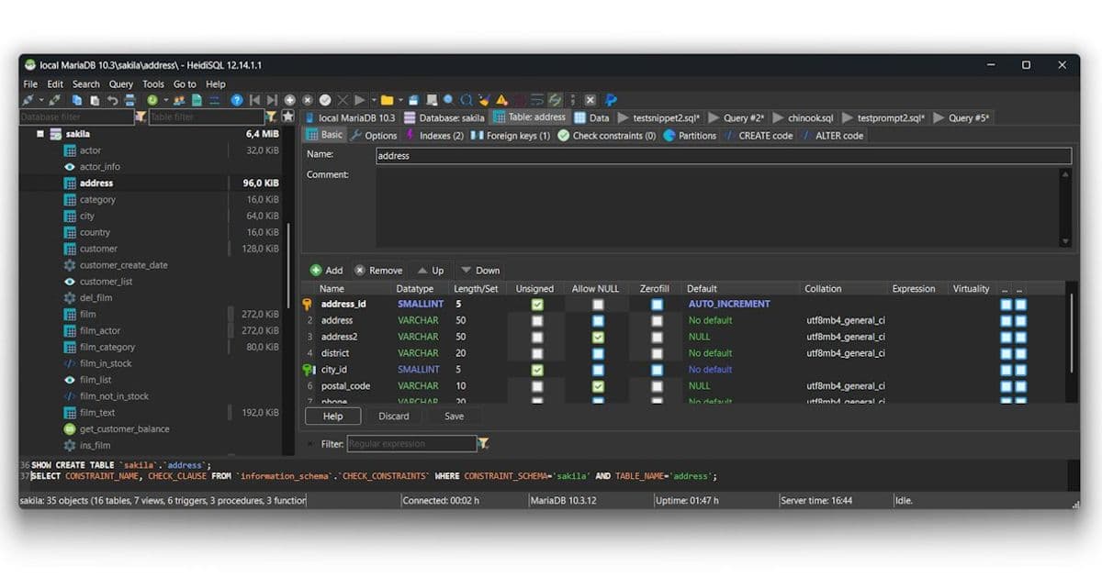Click the Down button
The image size is (1102, 578).
pos(480,271)
